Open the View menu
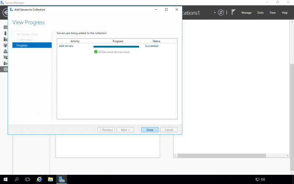The image size is (294, 184). (x=273, y=13)
